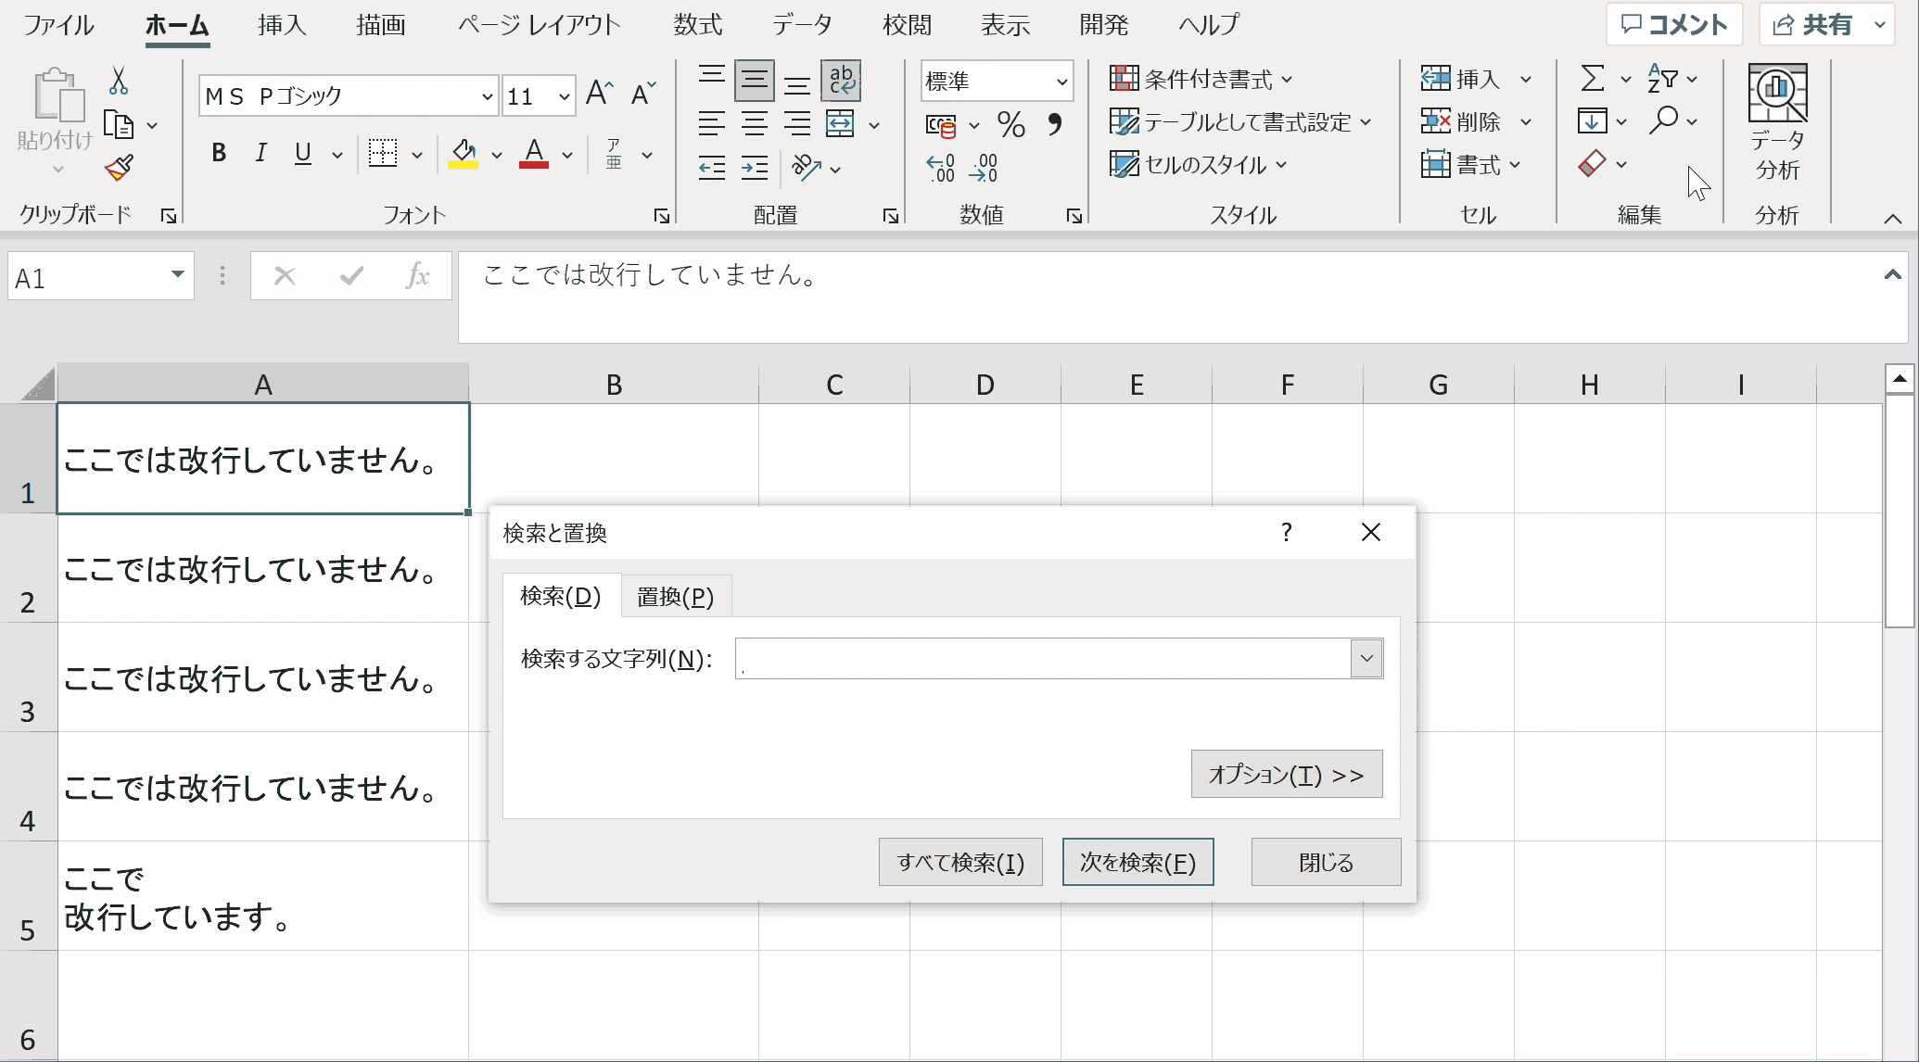Align text left icon
This screenshot has width=1919, height=1062.
tap(712, 124)
